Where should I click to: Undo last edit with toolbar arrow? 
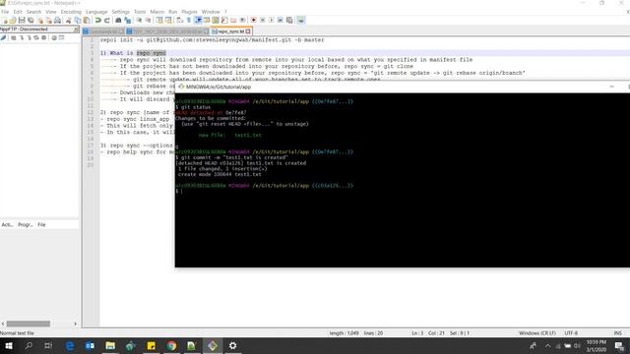(98, 20)
